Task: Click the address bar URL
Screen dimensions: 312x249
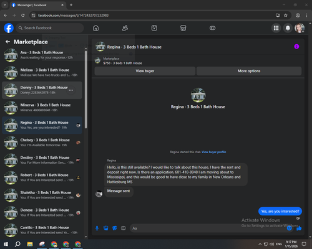Action: 73,16
